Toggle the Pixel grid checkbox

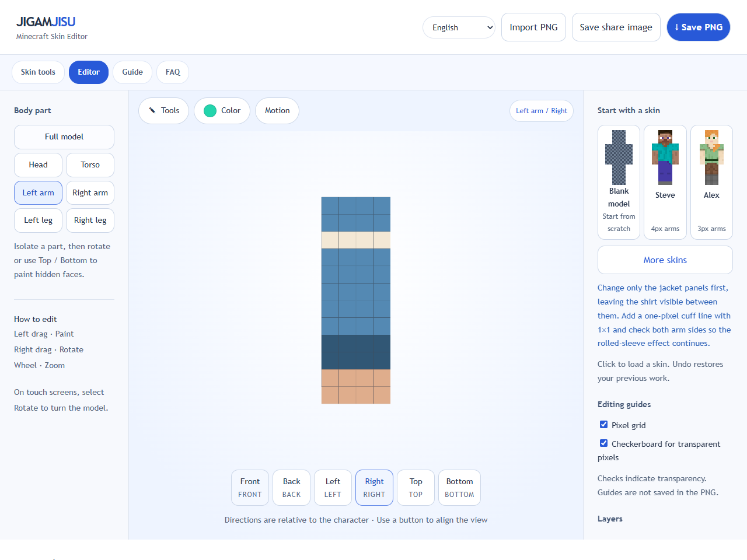click(604, 425)
